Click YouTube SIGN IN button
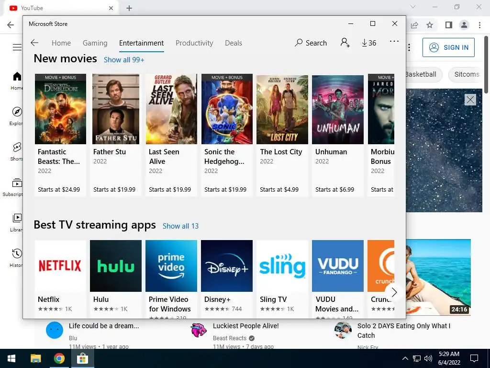Screen dimensions: 490x368 448,47
